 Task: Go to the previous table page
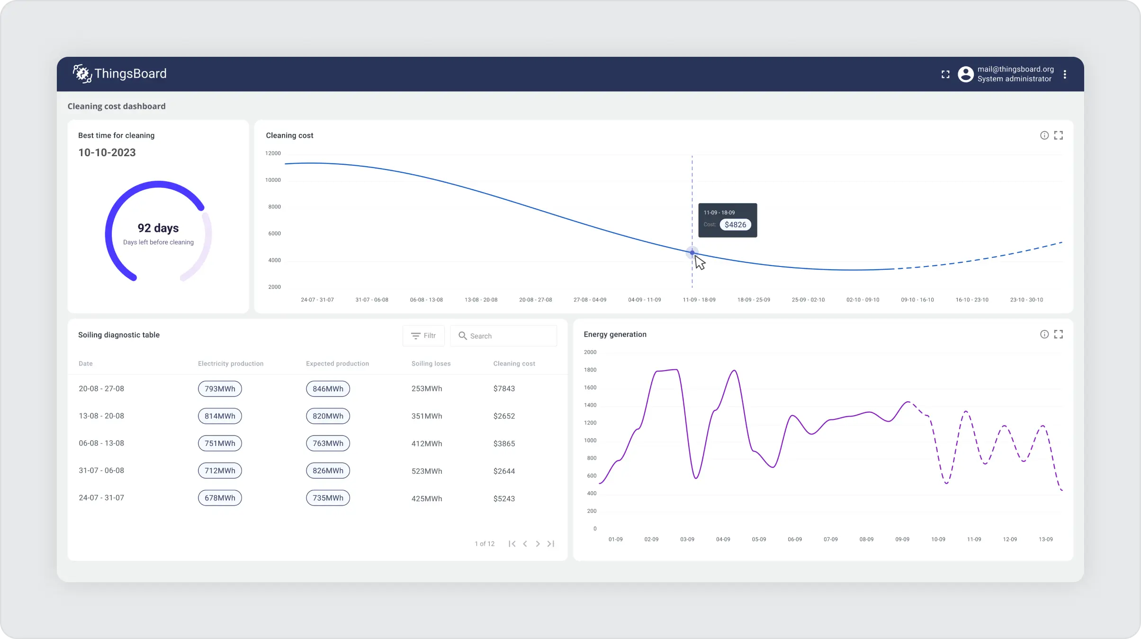525,543
